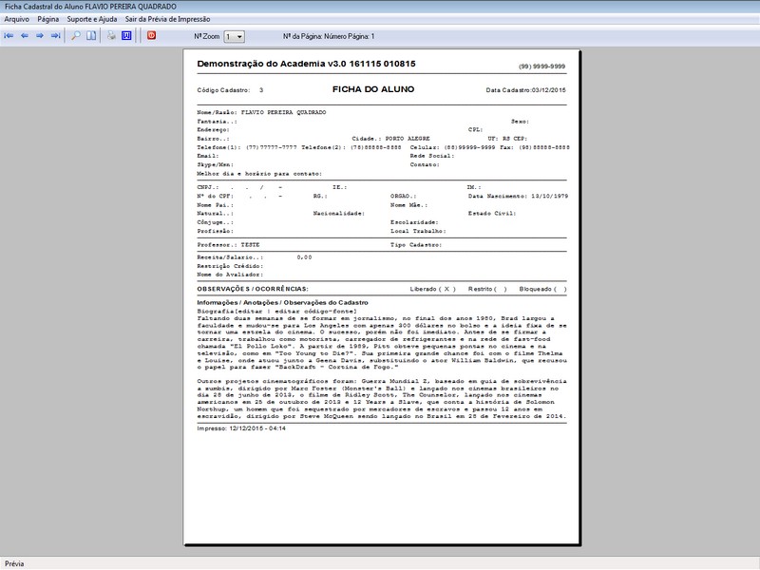Screen dimensions: 760x570
Task: Click the Receita/Salario 0,00 line
Action: click(255, 257)
